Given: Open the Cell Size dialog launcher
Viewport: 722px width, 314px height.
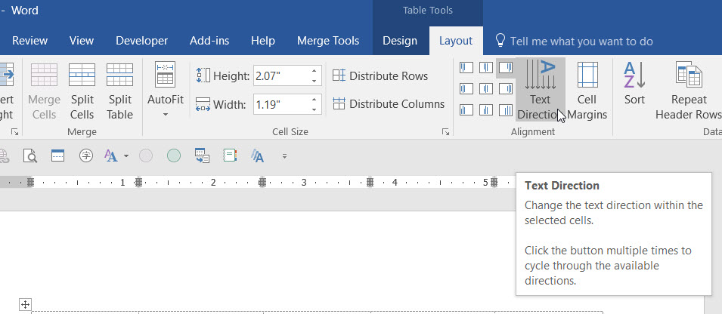Looking at the screenshot, I should point(445,132).
